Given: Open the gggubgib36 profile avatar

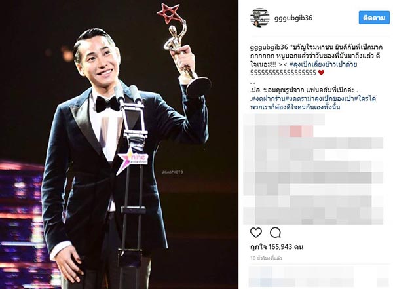Looking at the screenshot, I should (x=259, y=18).
